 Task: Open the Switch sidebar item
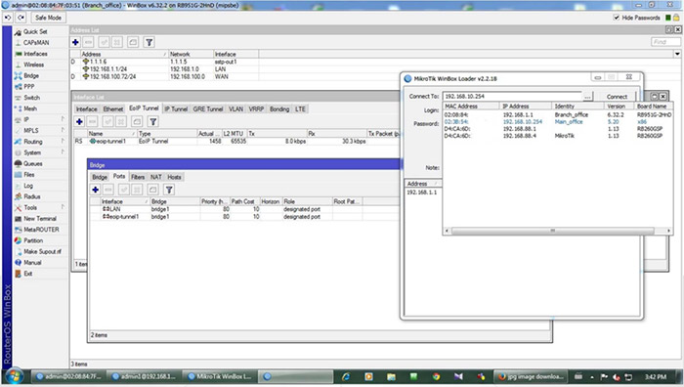pos(31,98)
